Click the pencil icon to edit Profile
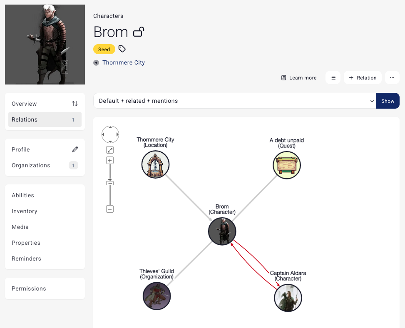Viewport: 405px width, 328px height. pyautogui.click(x=75, y=149)
